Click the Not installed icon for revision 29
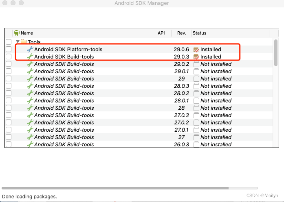This screenshot has width=284, height=202. (x=196, y=79)
